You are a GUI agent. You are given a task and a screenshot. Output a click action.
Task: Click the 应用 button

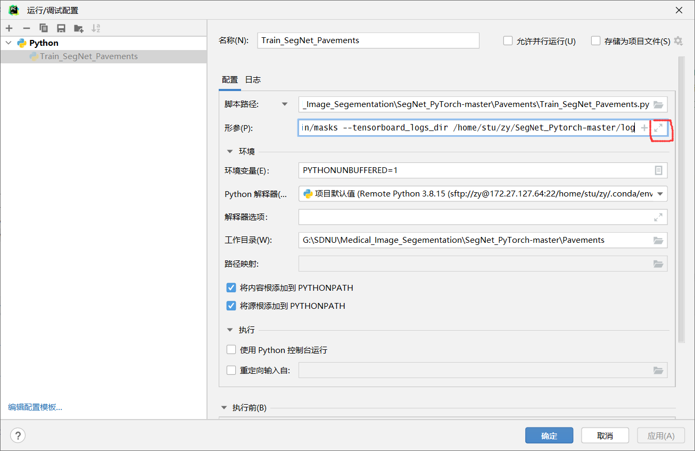661,436
